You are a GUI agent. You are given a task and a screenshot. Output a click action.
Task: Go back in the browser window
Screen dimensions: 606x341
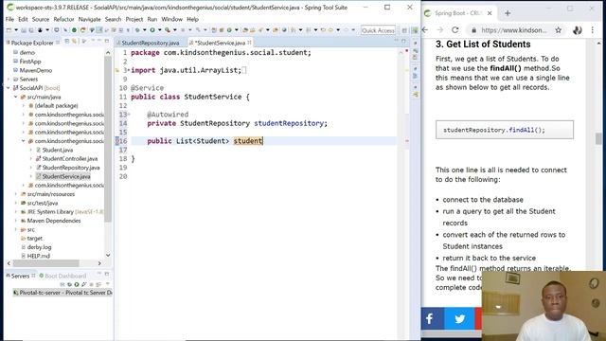click(425, 30)
